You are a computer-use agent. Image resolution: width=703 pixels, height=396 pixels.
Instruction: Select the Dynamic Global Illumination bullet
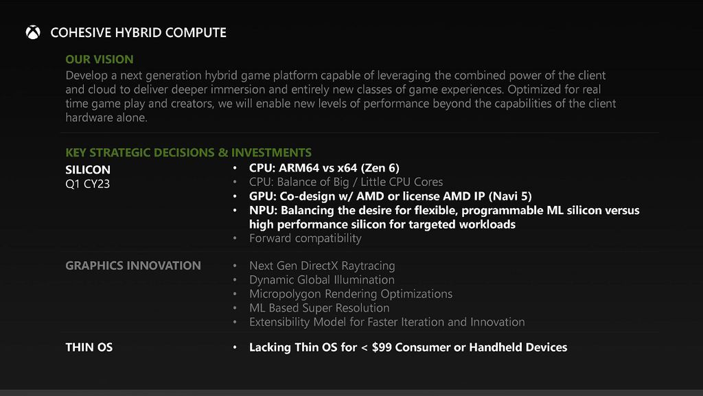tap(321, 280)
